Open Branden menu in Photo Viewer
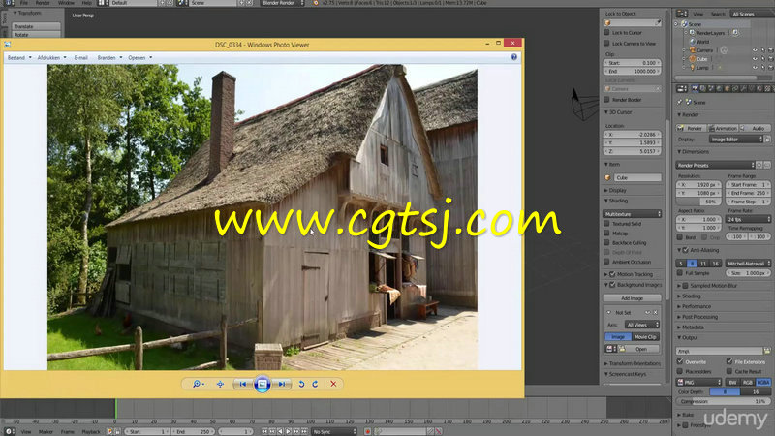This screenshot has height=436, width=775. (x=109, y=58)
